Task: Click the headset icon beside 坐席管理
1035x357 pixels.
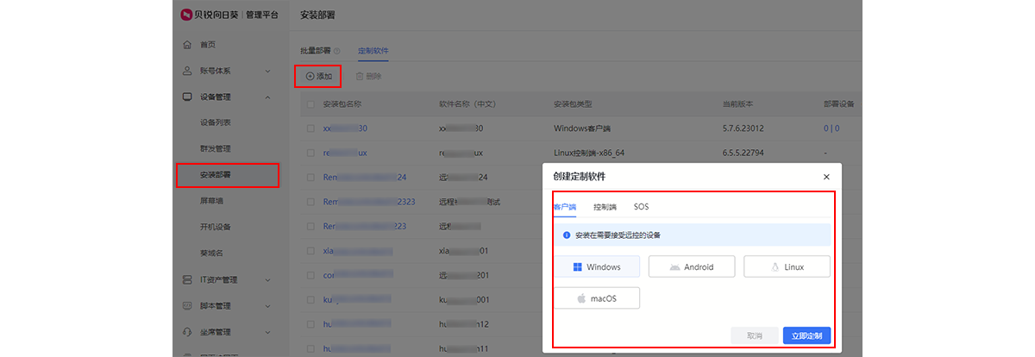Action: point(187,331)
